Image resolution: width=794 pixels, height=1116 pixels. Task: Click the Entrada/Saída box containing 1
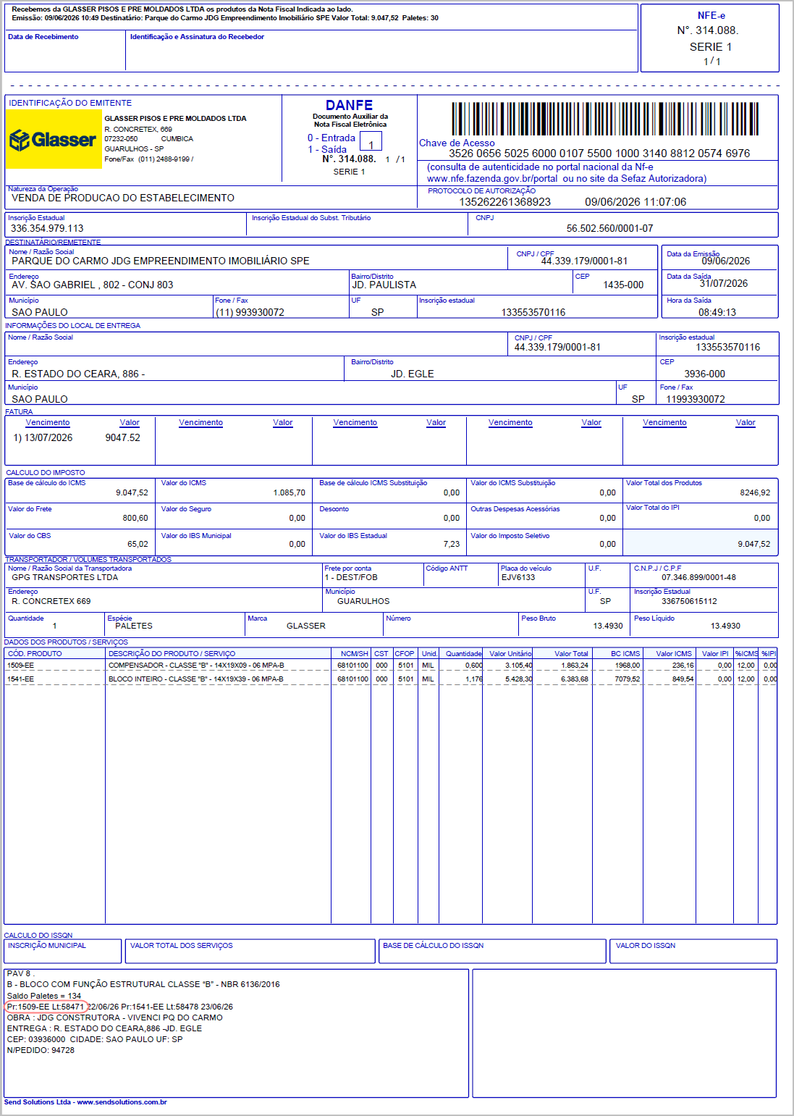(x=371, y=140)
